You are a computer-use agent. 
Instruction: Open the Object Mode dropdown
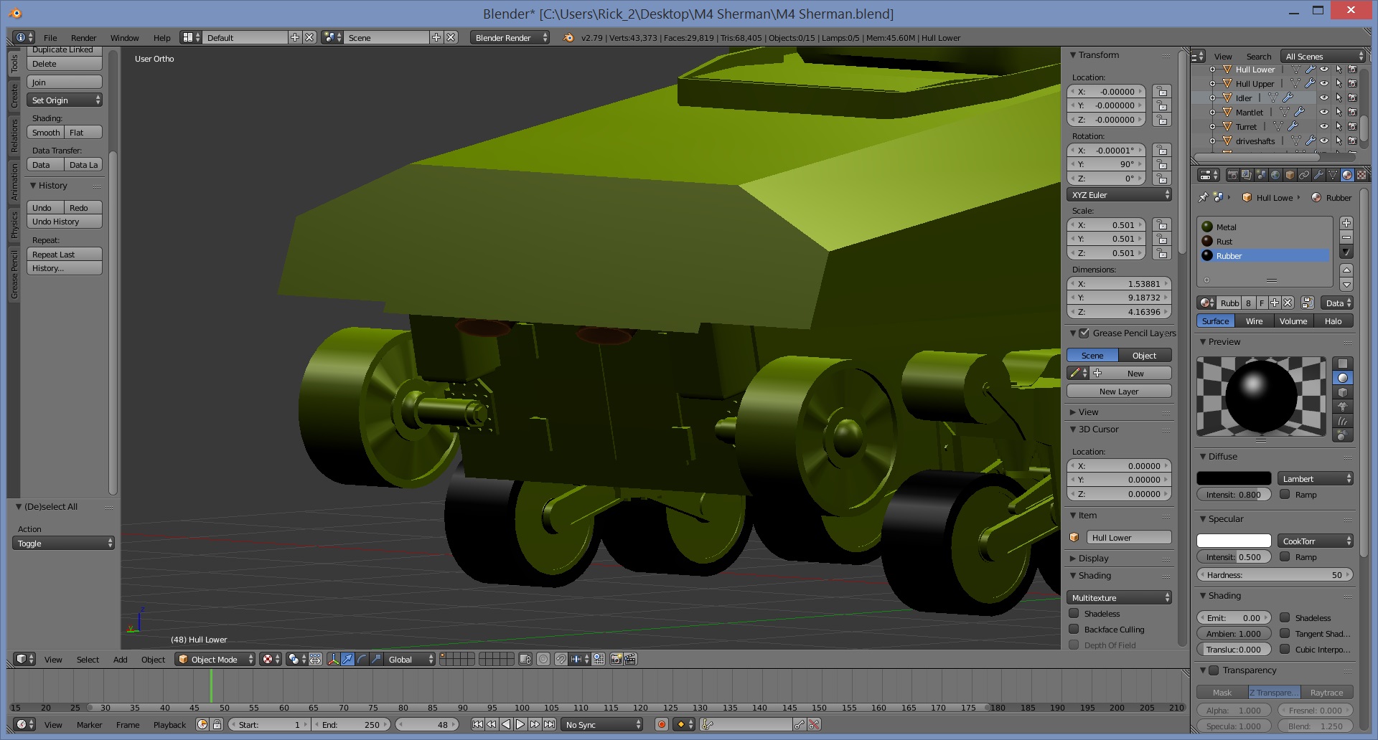(215, 659)
